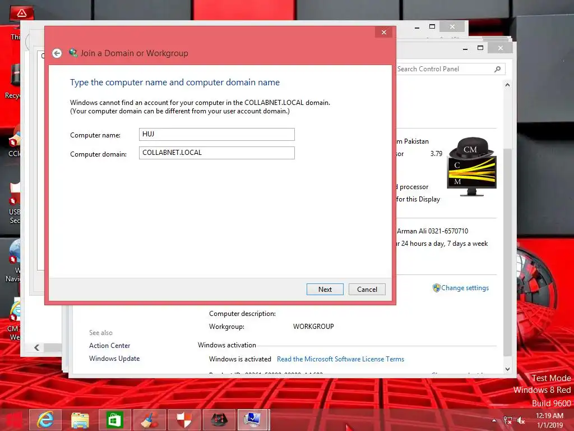Image resolution: width=574 pixels, height=431 pixels.
Task: Minimize the System window behind the dialog
Action: (x=465, y=48)
